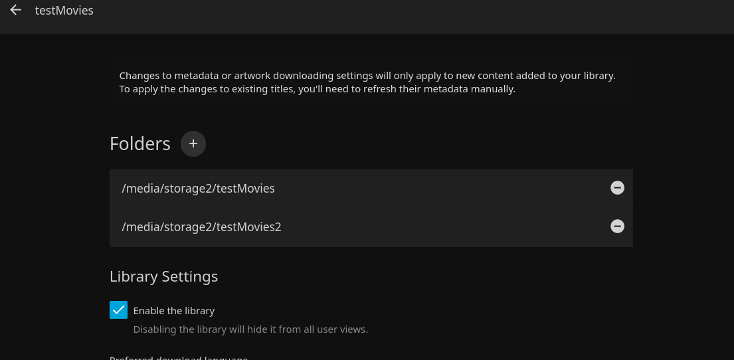The height and width of the screenshot is (360, 734).
Task: Click the 'Enable the library' label text
Action: [174, 311]
